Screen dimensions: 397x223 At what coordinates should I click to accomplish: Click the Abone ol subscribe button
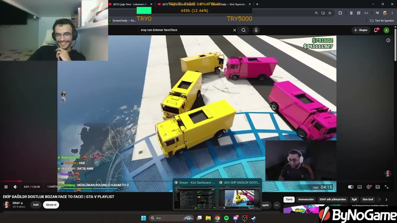tap(51, 205)
